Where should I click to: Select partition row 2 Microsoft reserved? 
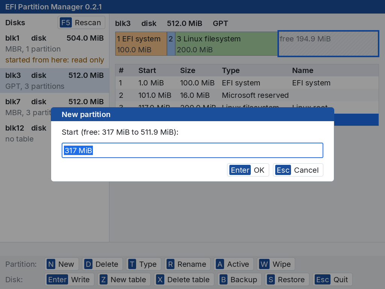coord(247,95)
